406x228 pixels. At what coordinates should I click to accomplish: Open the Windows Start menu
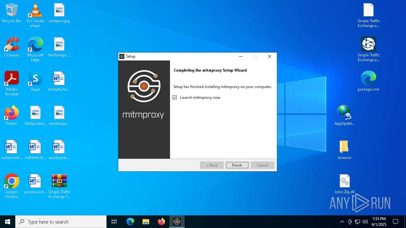click(x=8, y=222)
